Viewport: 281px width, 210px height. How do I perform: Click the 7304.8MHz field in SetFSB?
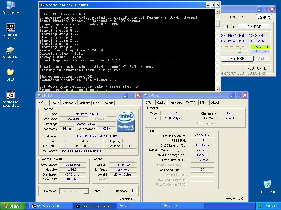tap(257, 68)
